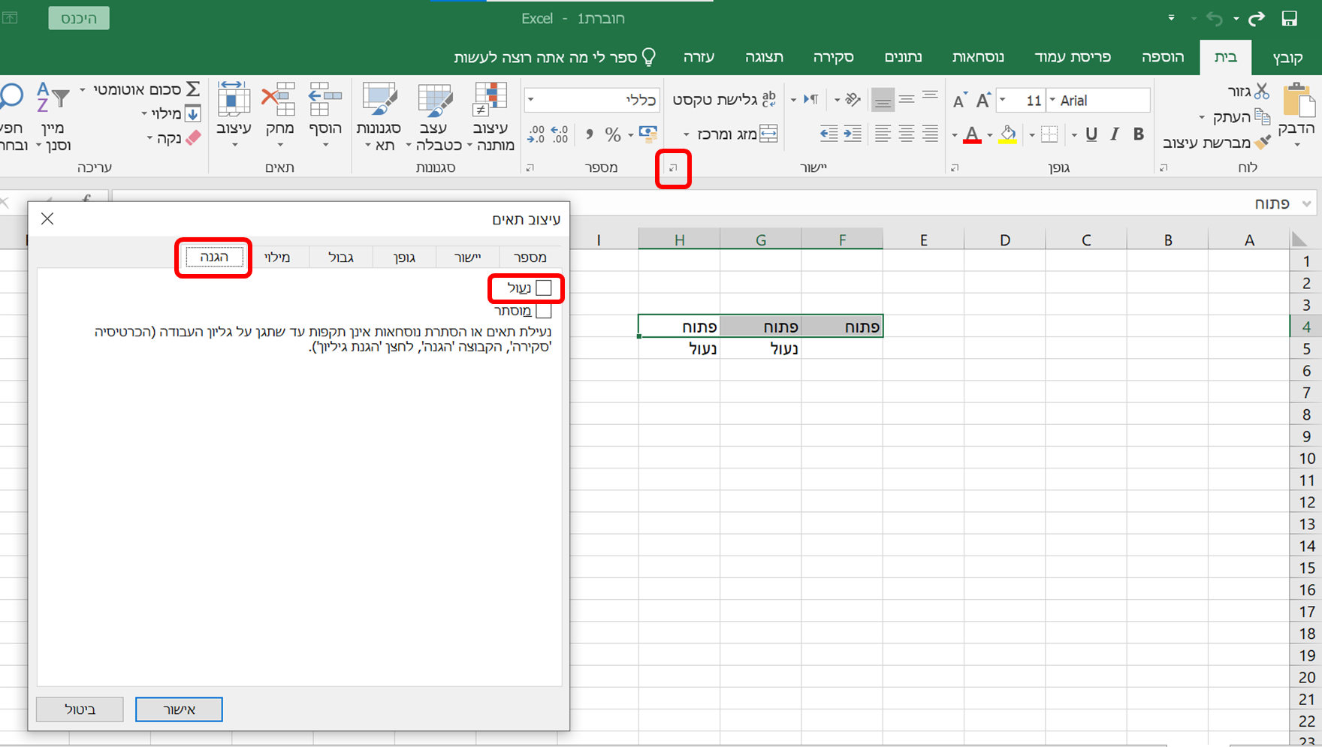Check the נעול (Locked) checkbox
This screenshot has height=747, width=1322.
544,288
